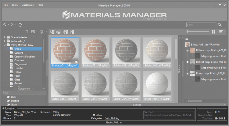
Task: Click the Building link in Information categories
Action: [115, 118]
